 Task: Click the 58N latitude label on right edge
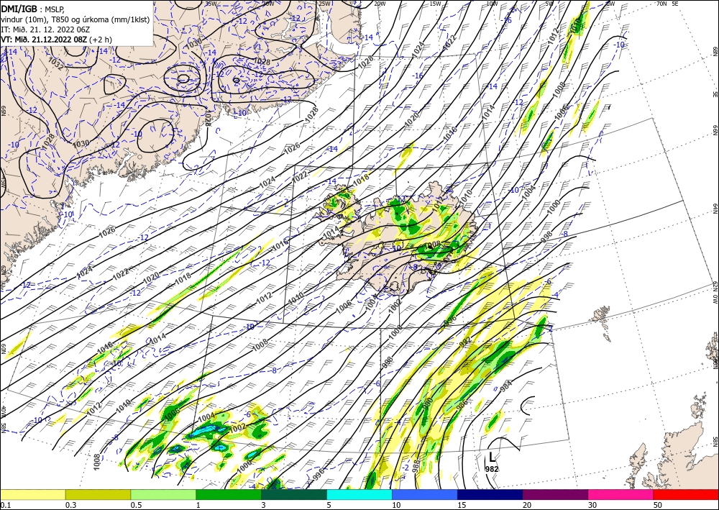pos(715,442)
